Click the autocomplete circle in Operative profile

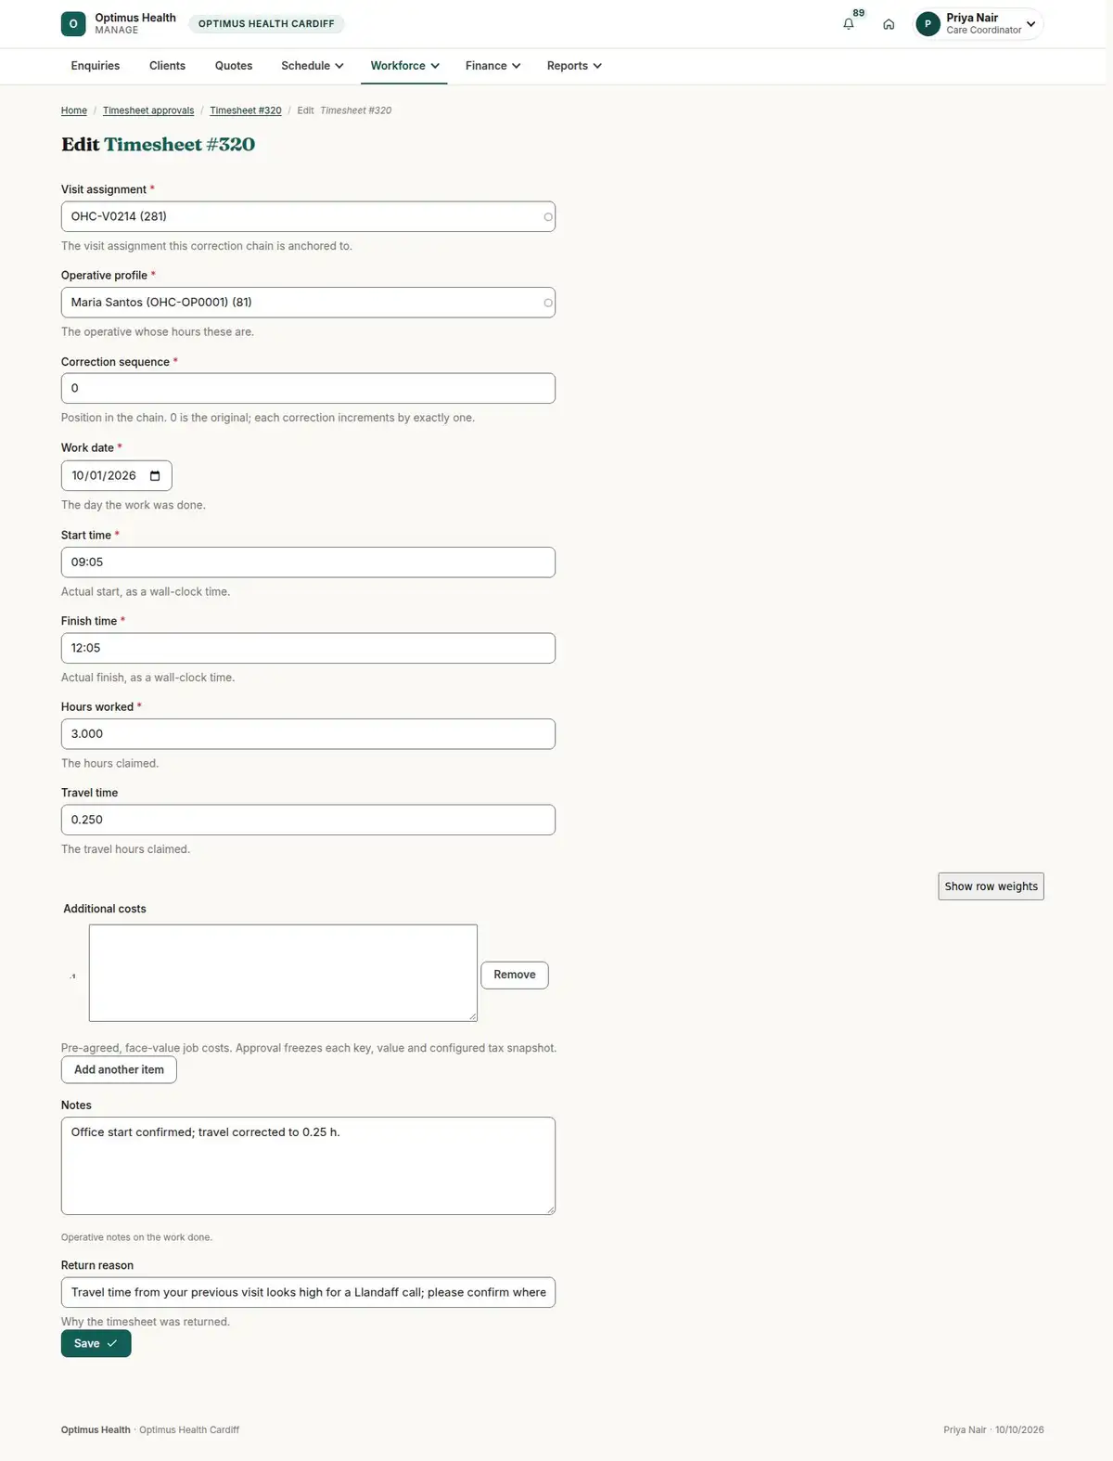548,303
